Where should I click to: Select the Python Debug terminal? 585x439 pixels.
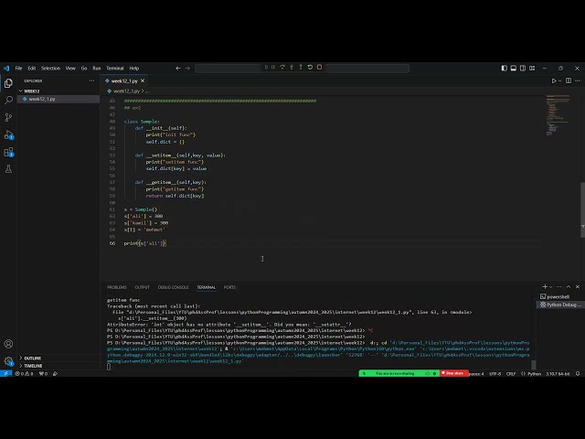tap(560, 305)
